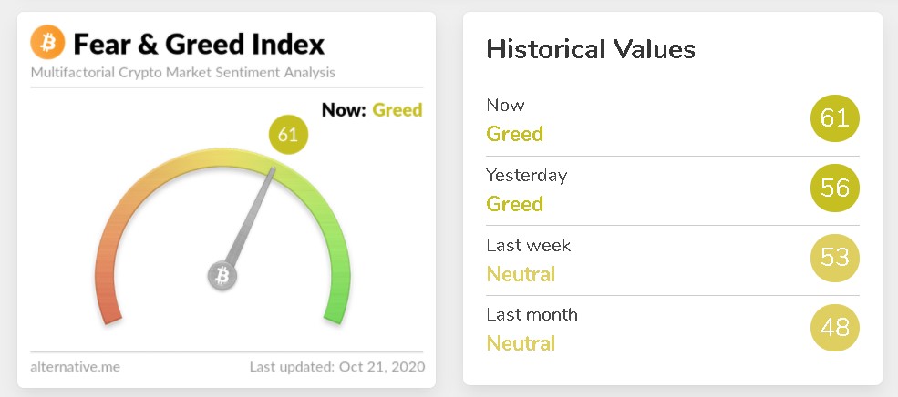Image resolution: width=898 pixels, height=397 pixels.
Task: Click the orange Bitcoin logo icon
Action: click(x=47, y=42)
